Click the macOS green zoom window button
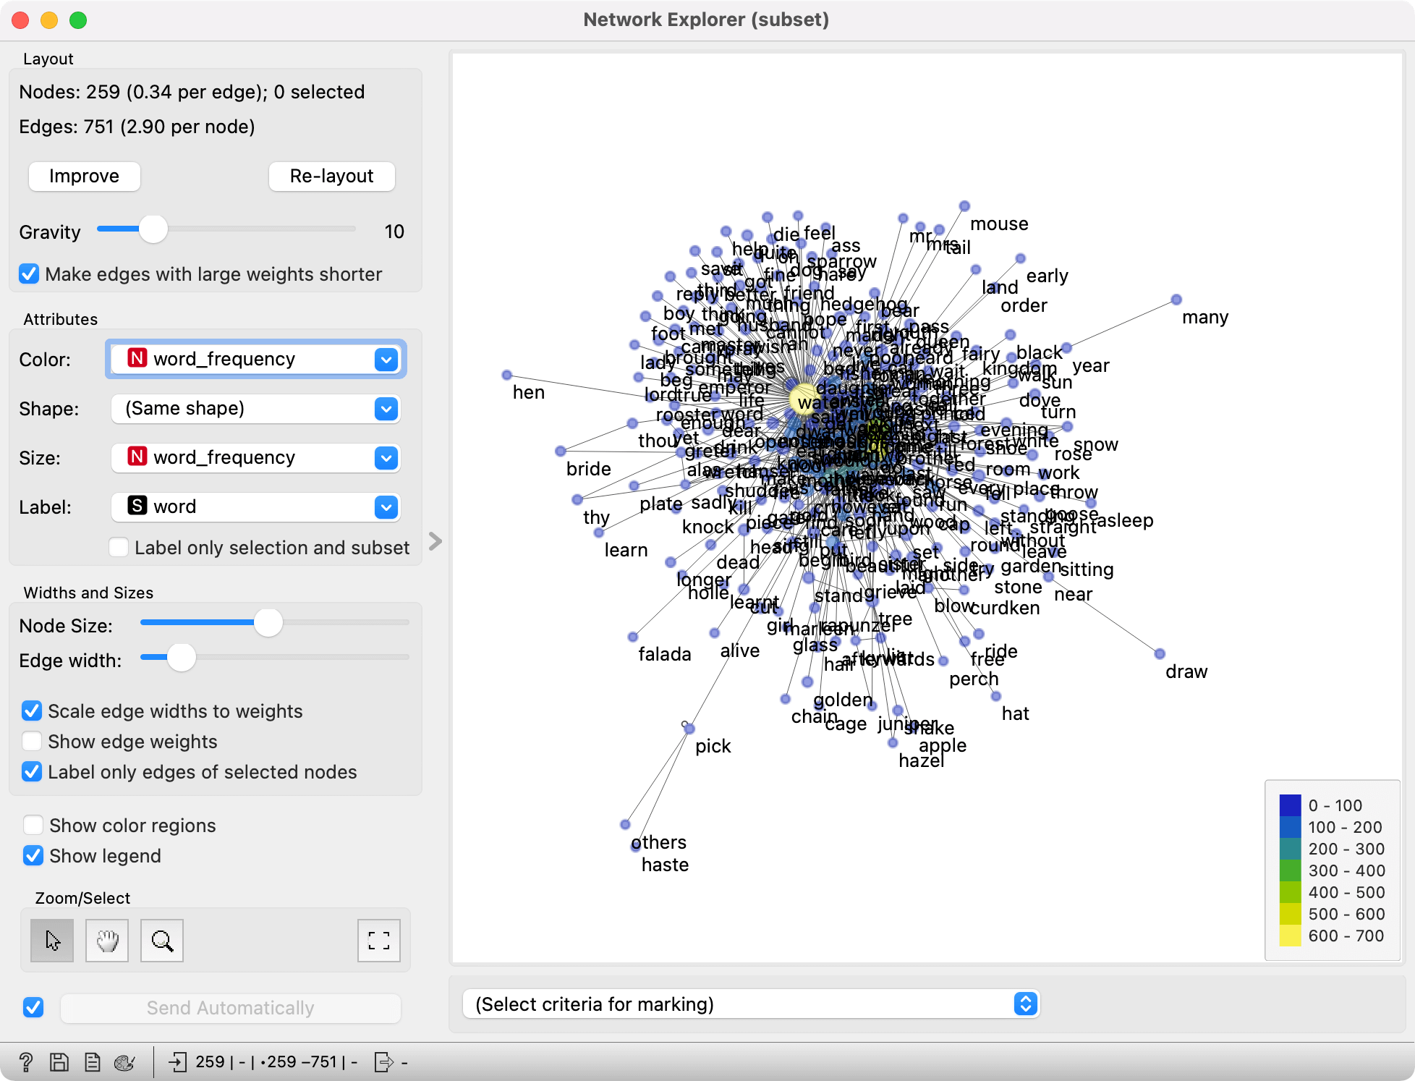The image size is (1415, 1081). tap(78, 20)
